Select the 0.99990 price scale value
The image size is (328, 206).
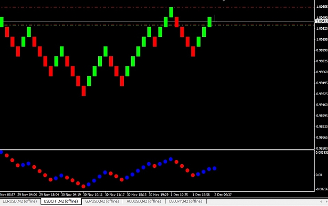(x=322, y=50)
